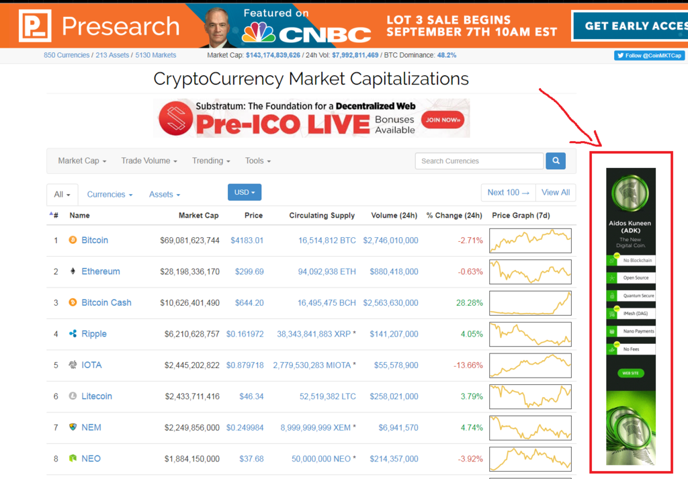This screenshot has height=479, width=688.
Task: Open the 213 Assets link
Action: [112, 55]
